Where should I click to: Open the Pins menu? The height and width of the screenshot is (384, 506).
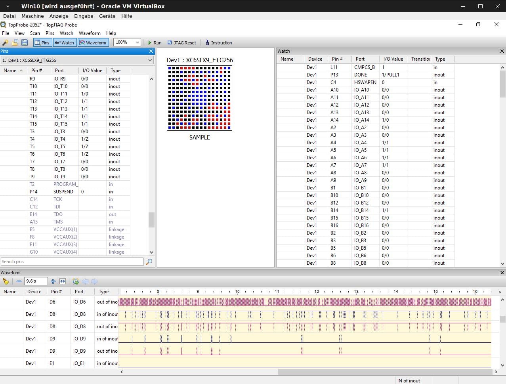(x=50, y=33)
